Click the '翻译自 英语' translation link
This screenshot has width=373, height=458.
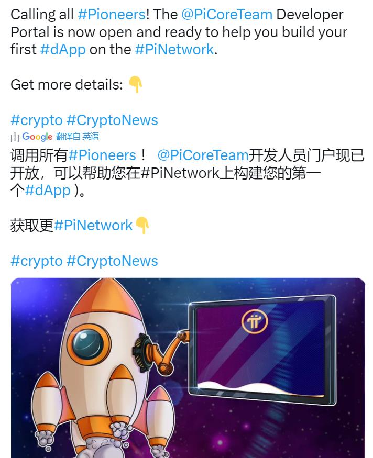pos(78,137)
